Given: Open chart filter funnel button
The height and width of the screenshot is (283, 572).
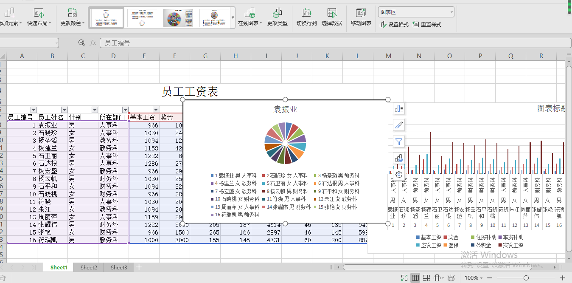Looking at the screenshot, I should pos(399,141).
